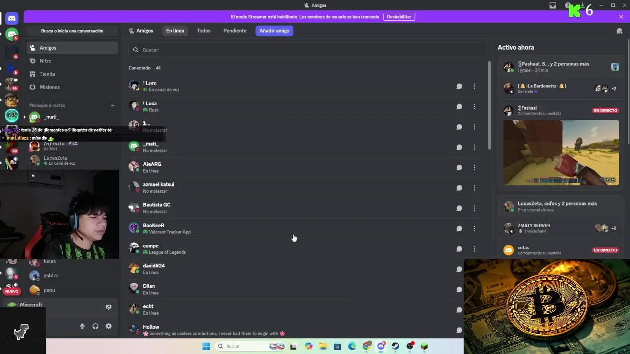Open three-dot menu for campe

[474, 249]
